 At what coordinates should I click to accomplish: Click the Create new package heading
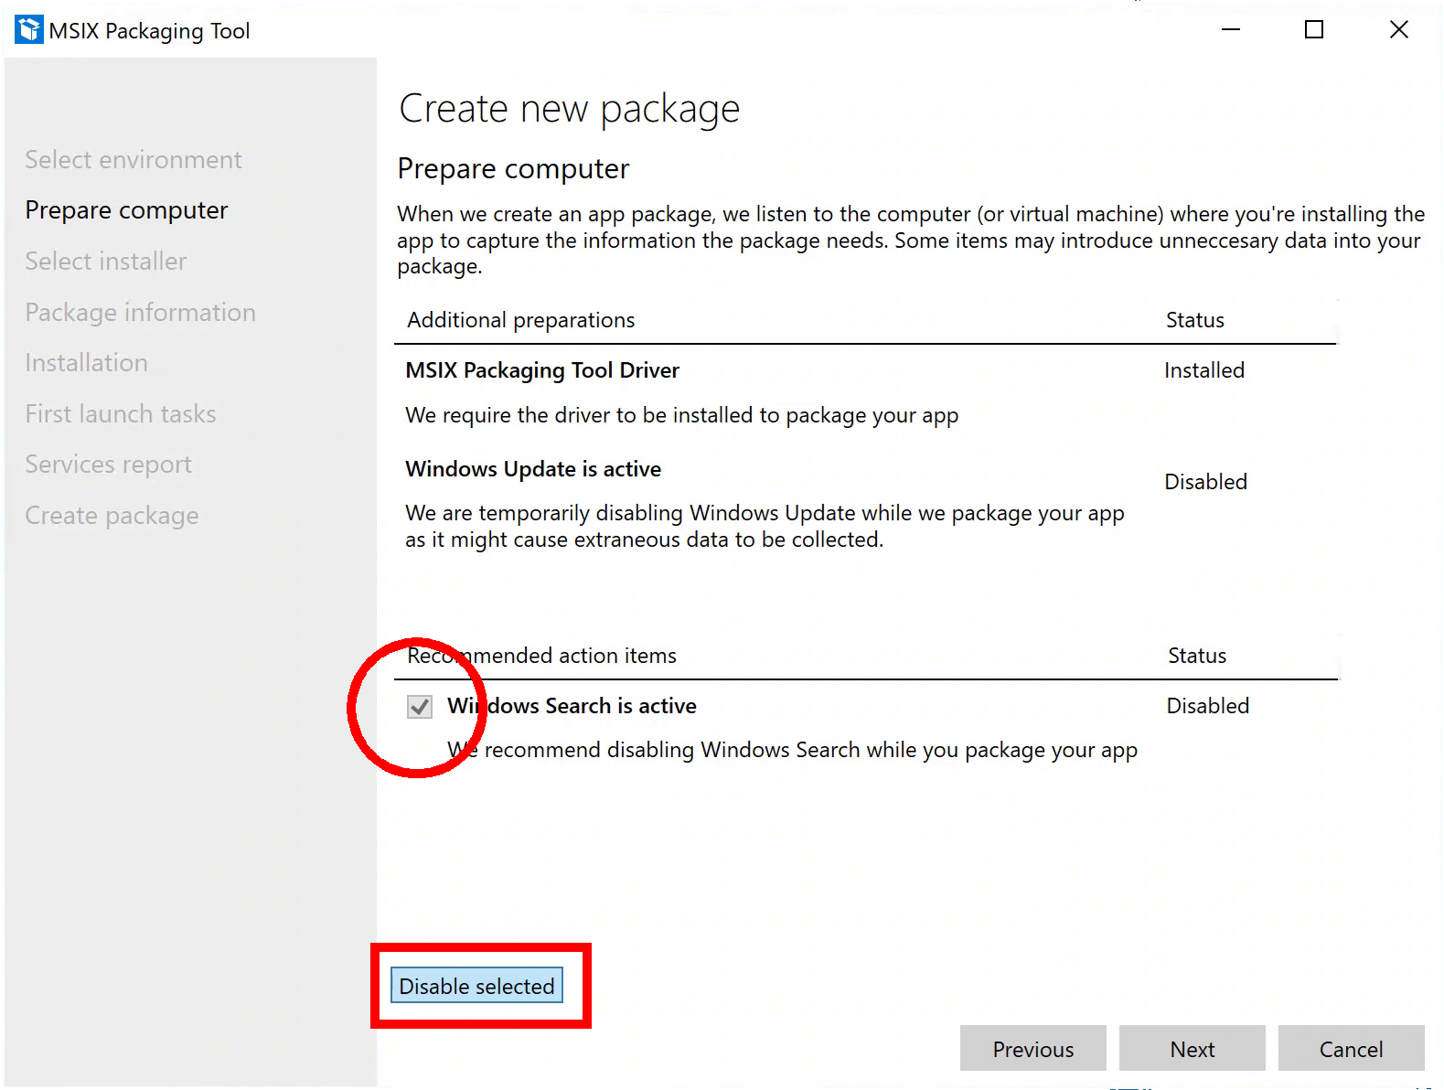click(x=569, y=109)
